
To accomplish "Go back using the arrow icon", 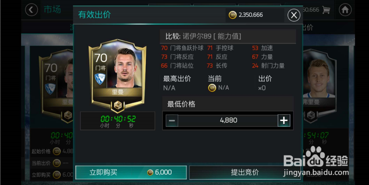I will [31, 10].
